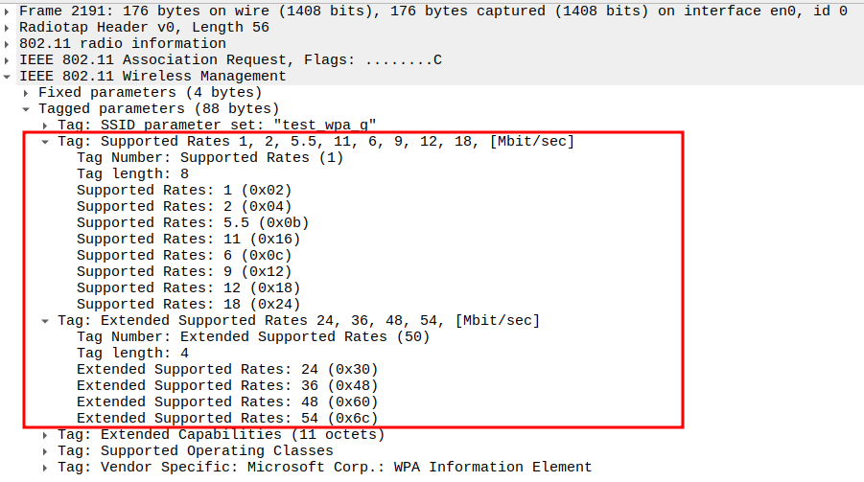Select the Tag Number: Supported Rates (1) row
This screenshot has width=864, height=482.
pos(209,158)
